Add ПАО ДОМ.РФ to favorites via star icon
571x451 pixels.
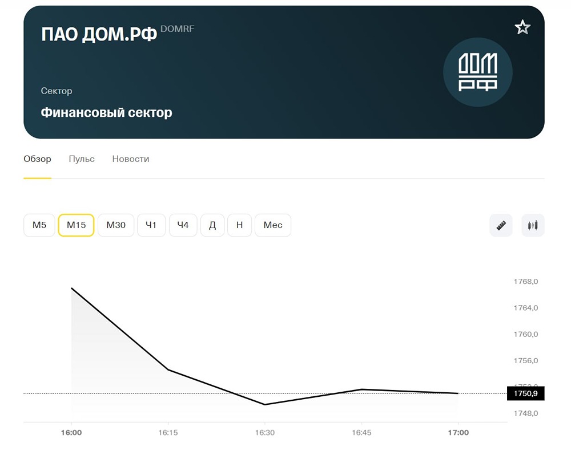point(522,26)
